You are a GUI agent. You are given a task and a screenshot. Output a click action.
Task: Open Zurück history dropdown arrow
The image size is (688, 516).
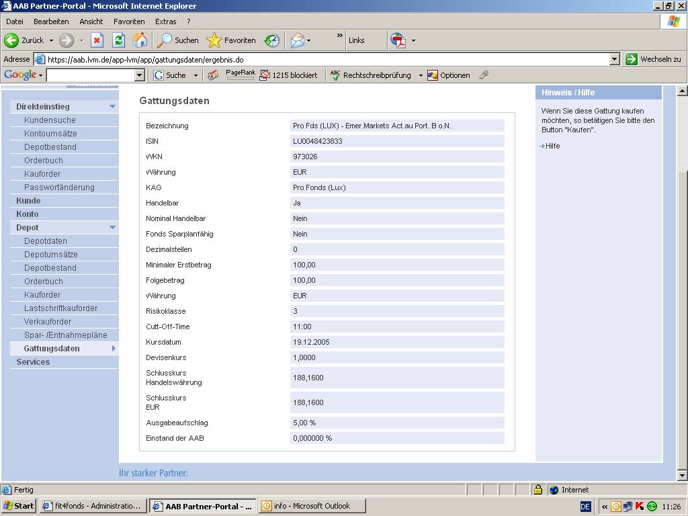click(51, 40)
